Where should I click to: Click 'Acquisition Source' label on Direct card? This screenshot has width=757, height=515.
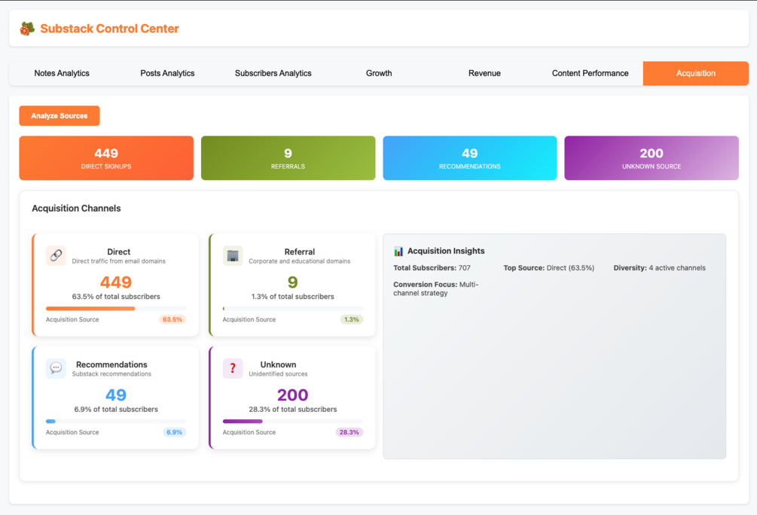point(72,319)
